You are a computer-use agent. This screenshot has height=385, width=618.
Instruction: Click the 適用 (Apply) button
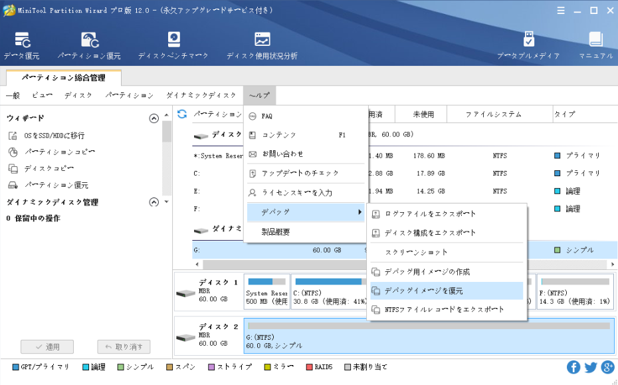pos(48,347)
